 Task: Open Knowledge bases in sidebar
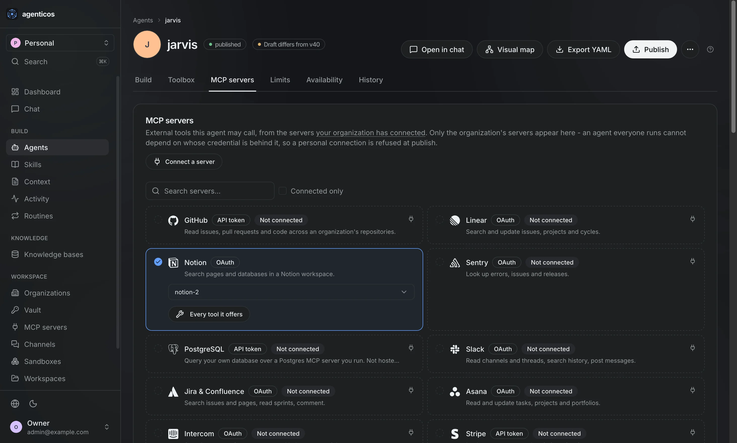(57, 254)
